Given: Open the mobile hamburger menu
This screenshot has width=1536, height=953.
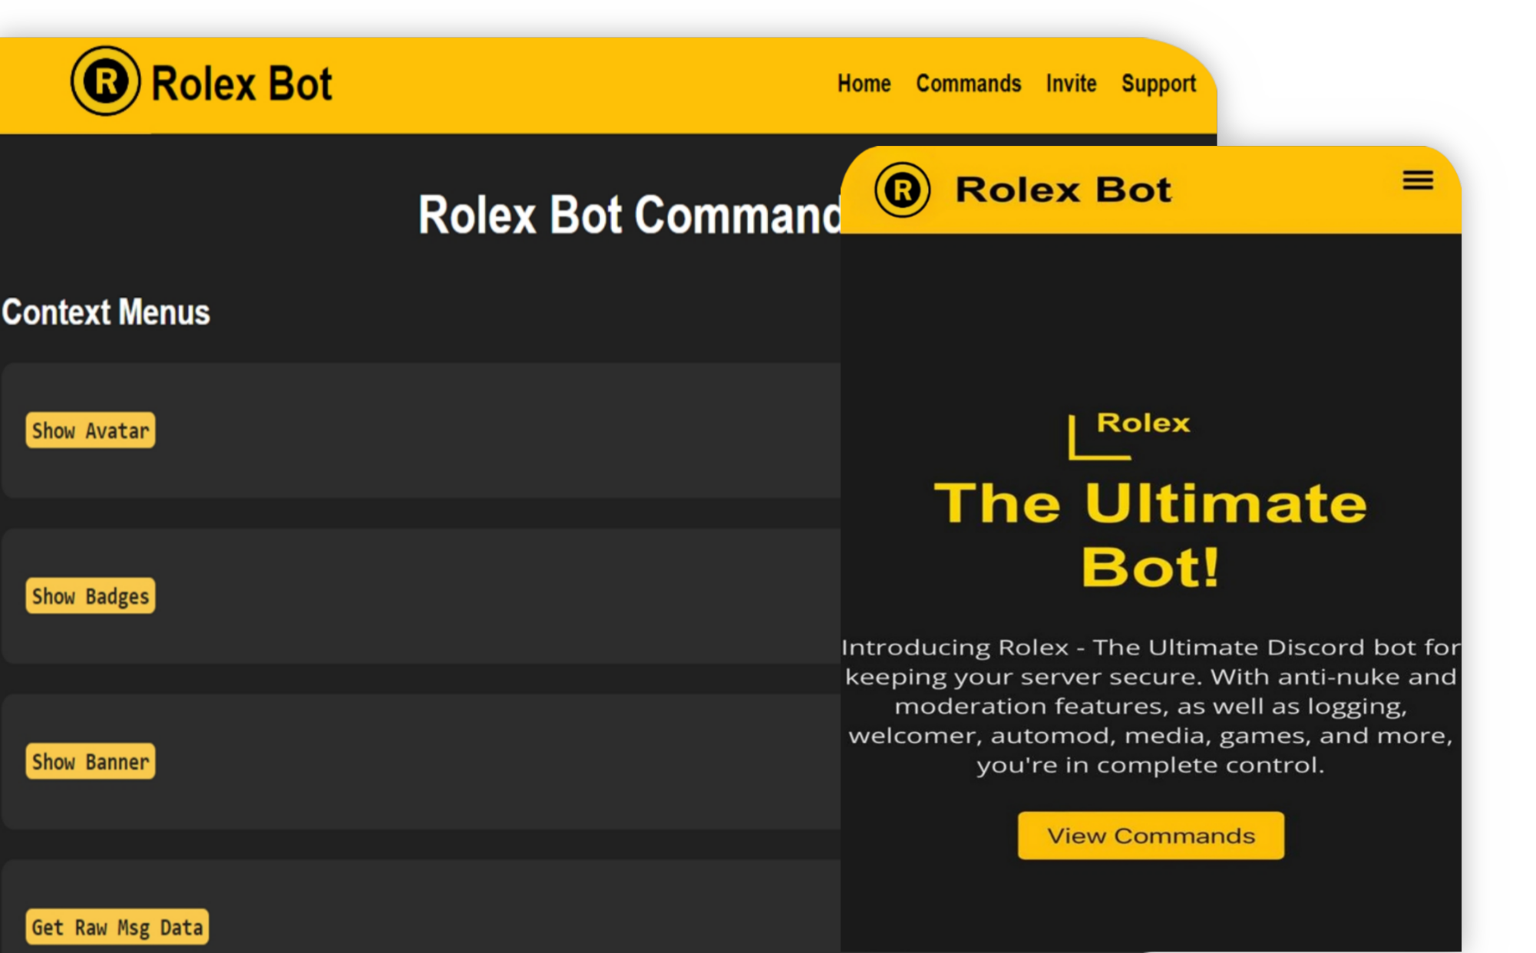Looking at the screenshot, I should pos(1417,180).
